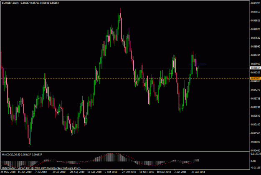Click the 3 Jan 2011 date label
The height and width of the screenshot is (175, 261).
[x=180, y=172]
